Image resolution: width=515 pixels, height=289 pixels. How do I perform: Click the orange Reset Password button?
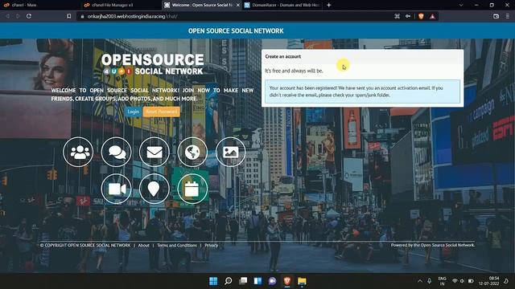pos(162,112)
